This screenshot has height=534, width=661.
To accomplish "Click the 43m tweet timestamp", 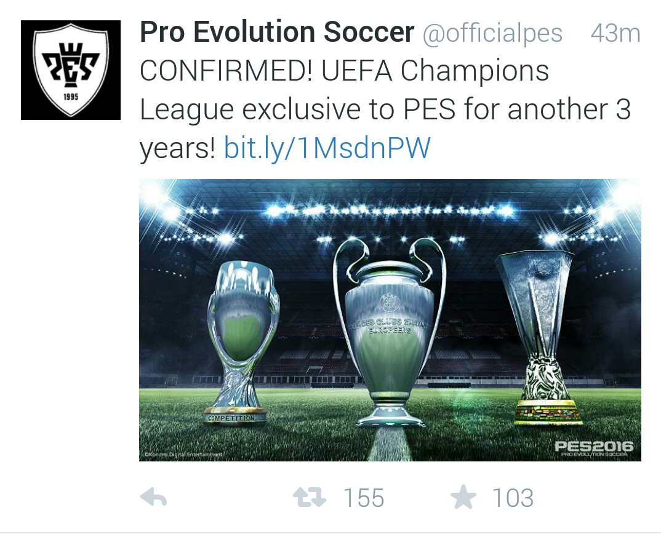I will point(615,33).
